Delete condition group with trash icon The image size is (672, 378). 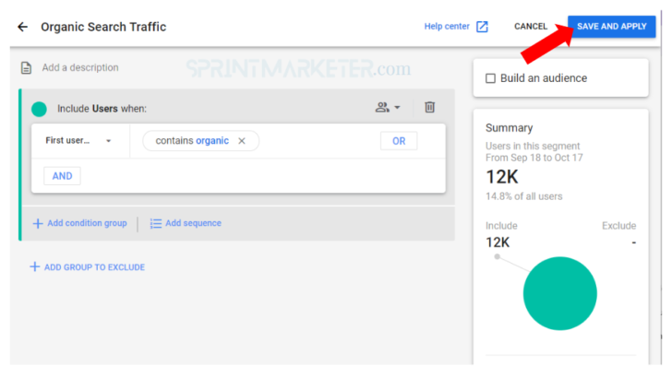tap(429, 108)
